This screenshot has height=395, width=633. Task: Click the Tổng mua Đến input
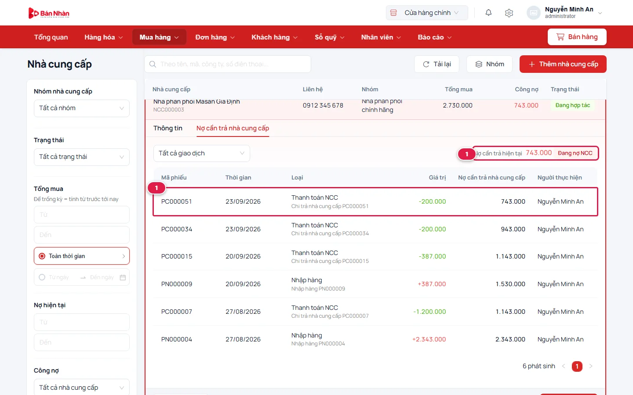point(82,235)
